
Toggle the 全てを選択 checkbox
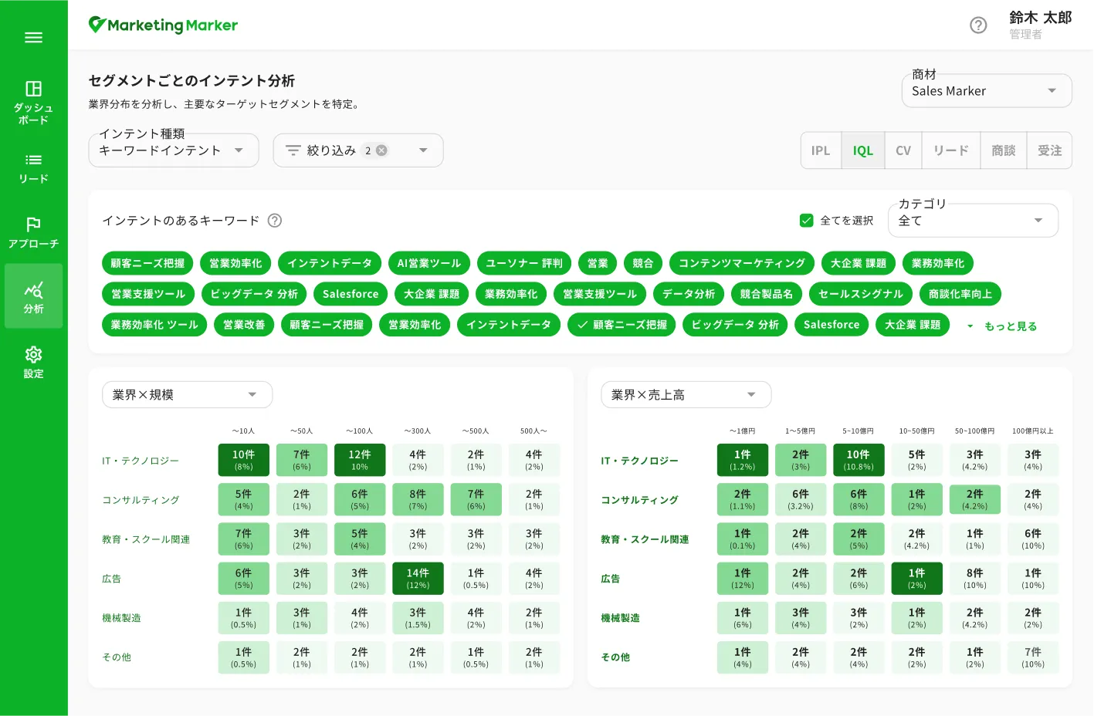coord(807,221)
